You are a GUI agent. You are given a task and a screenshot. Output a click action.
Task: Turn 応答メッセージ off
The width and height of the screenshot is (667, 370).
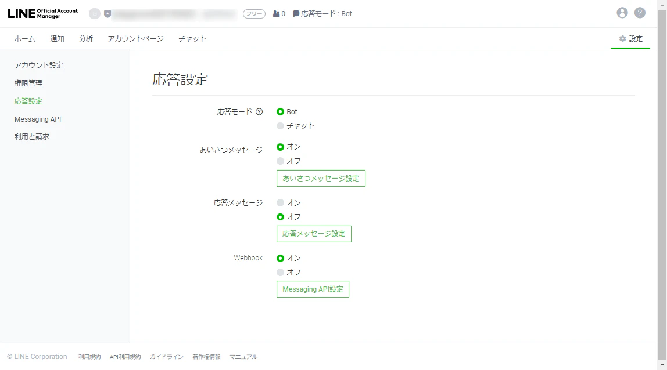pos(280,217)
